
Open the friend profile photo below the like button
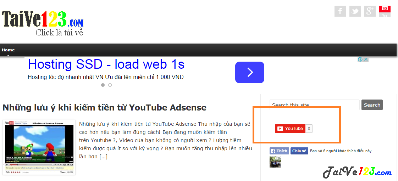coord(275,162)
